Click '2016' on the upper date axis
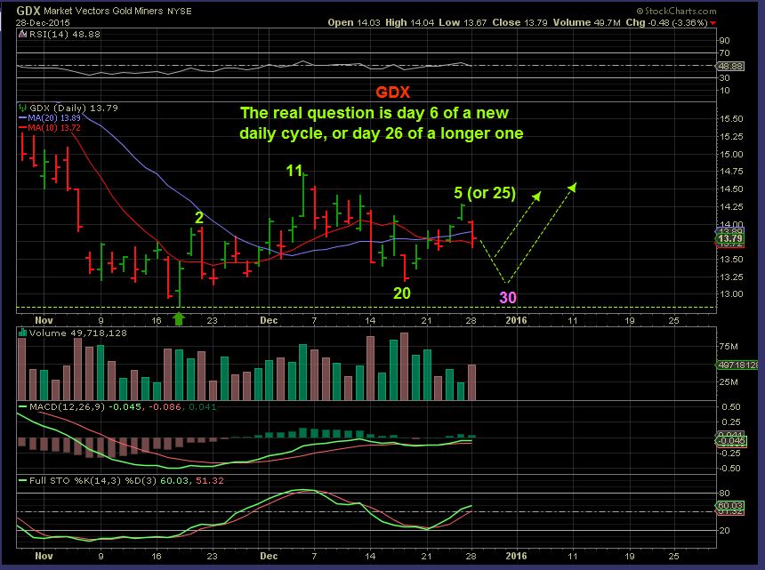 [516, 320]
